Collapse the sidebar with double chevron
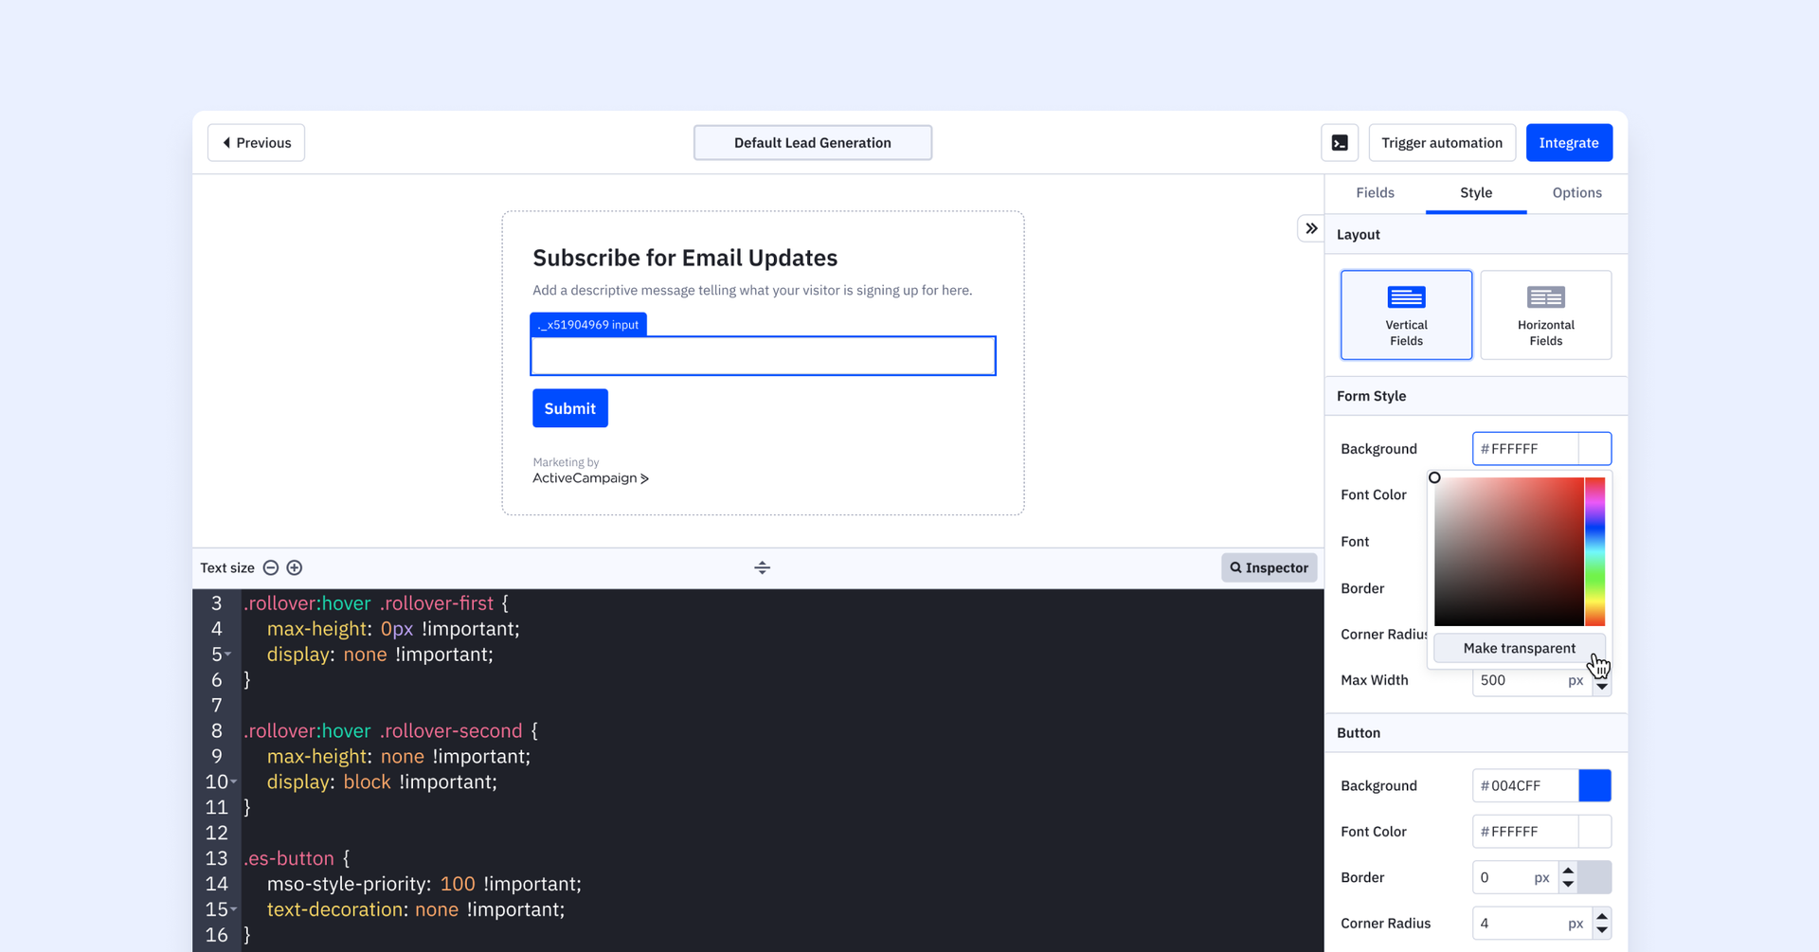Image resolution: width=1819 pixels, height=952 pixels. click(1311, 228)
